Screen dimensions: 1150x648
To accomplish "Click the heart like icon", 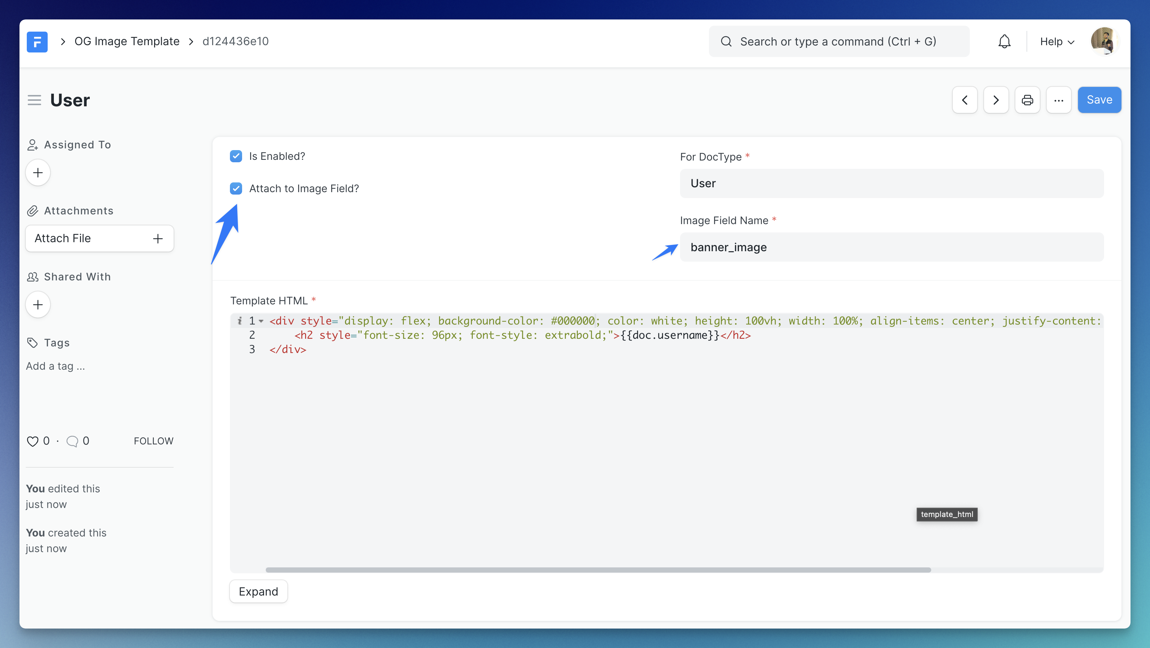I will (x=33, y=441).
